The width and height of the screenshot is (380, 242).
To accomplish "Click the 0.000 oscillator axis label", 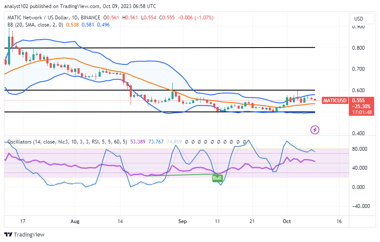I will 358,187.
